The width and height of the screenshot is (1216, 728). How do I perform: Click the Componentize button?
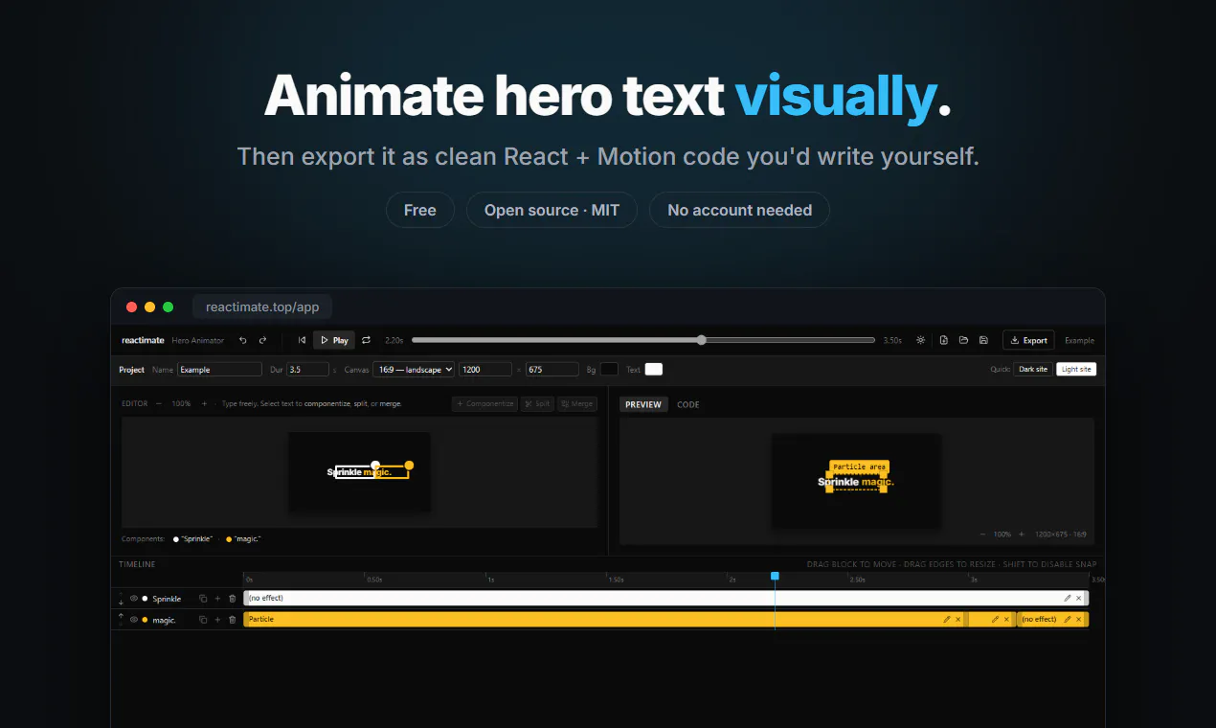[484, 404]
